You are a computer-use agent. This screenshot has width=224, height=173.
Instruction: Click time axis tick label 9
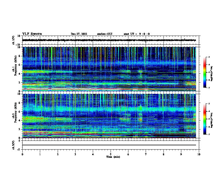pos(181,154)
